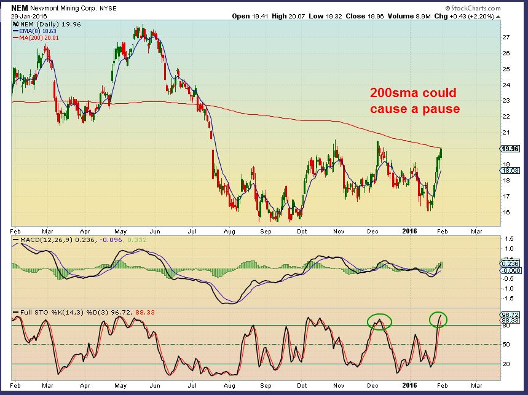Click the 0.236 MACD value tag
The height and width of the screenshot is (395, 528).
pyautogui.click(x=511, y=264)
